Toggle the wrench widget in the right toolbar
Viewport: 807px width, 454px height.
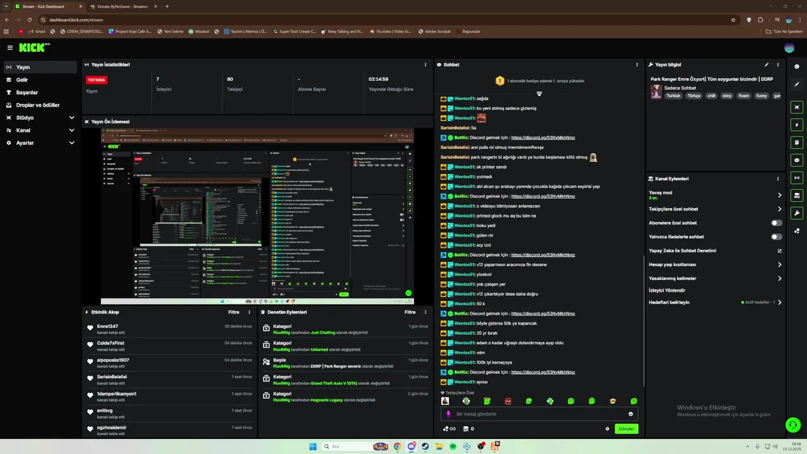(797, 213)
